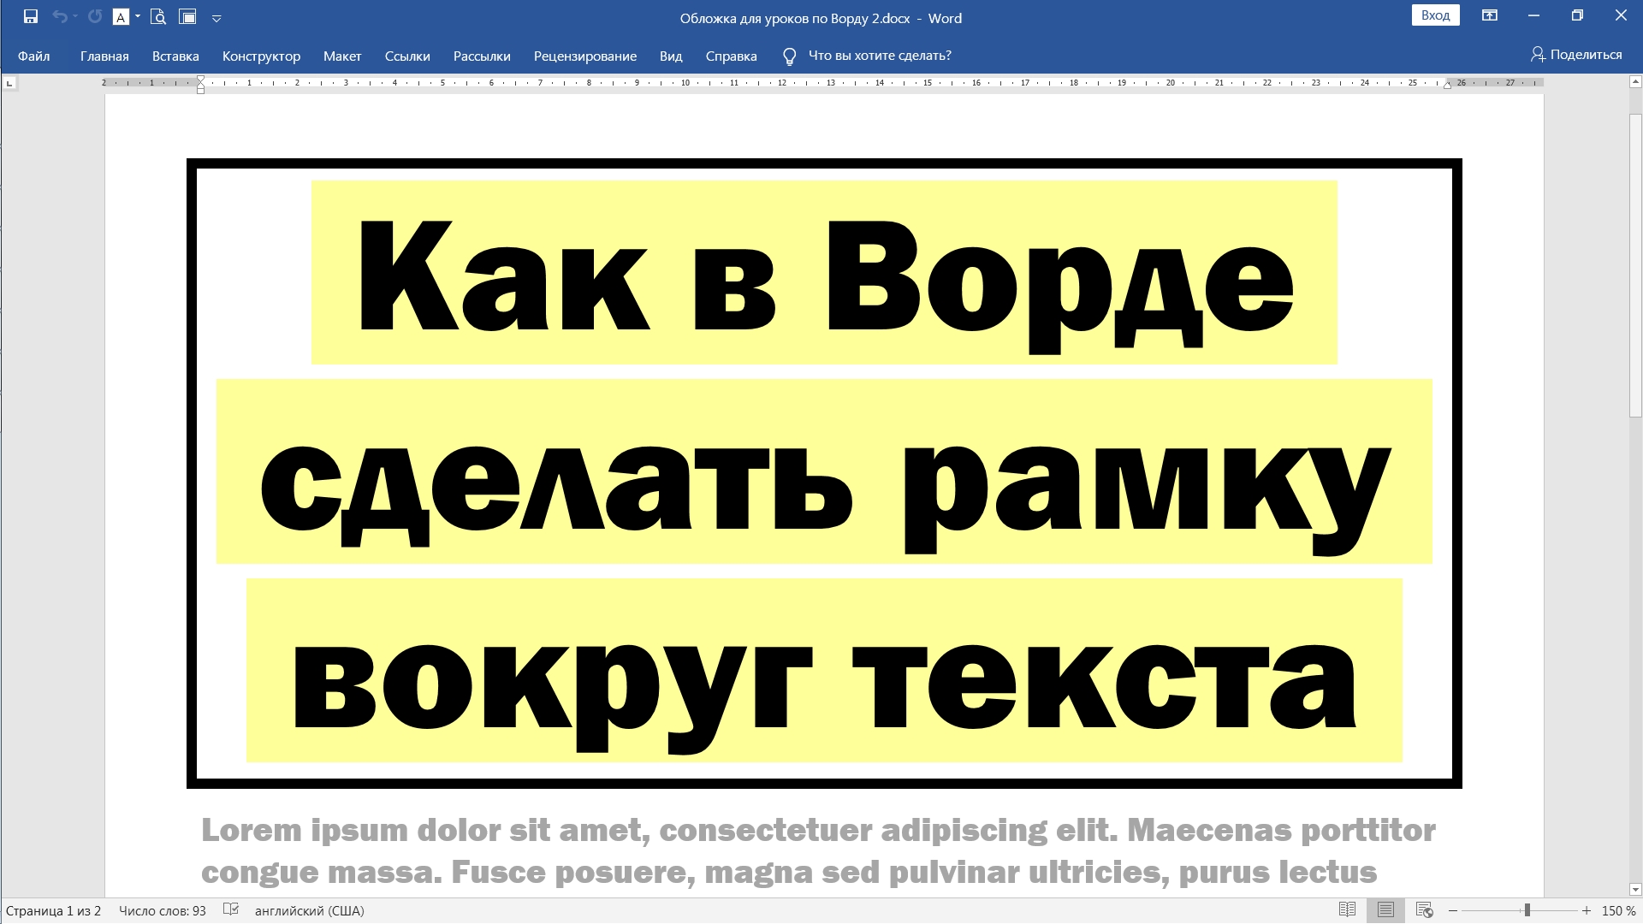Select Print Layout view icon
The height and width of the screenshot is (924, 1643).
click(x=1385, y=910)
